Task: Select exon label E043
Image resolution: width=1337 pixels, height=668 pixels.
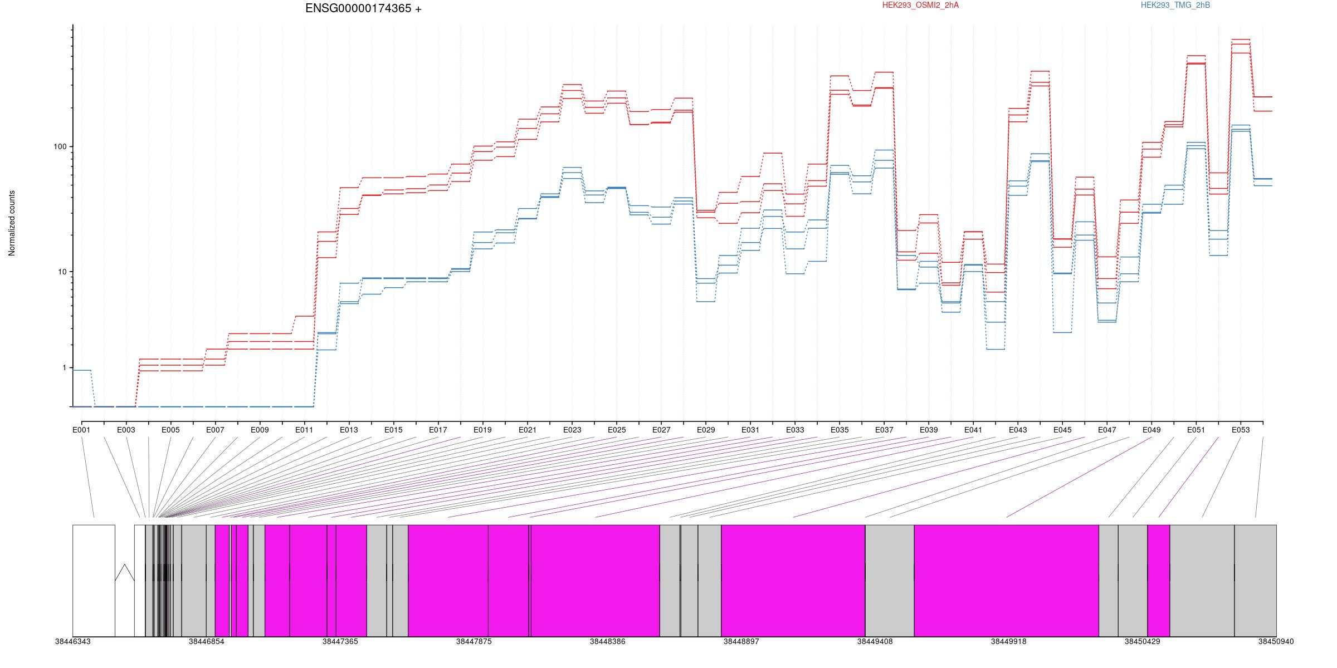Action: [x=1018, y=430]
